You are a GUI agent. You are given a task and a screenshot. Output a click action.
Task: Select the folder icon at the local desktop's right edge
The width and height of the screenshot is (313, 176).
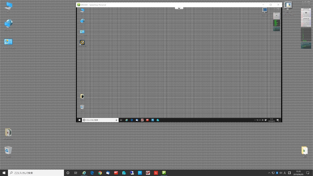click(x=304, y=152)
